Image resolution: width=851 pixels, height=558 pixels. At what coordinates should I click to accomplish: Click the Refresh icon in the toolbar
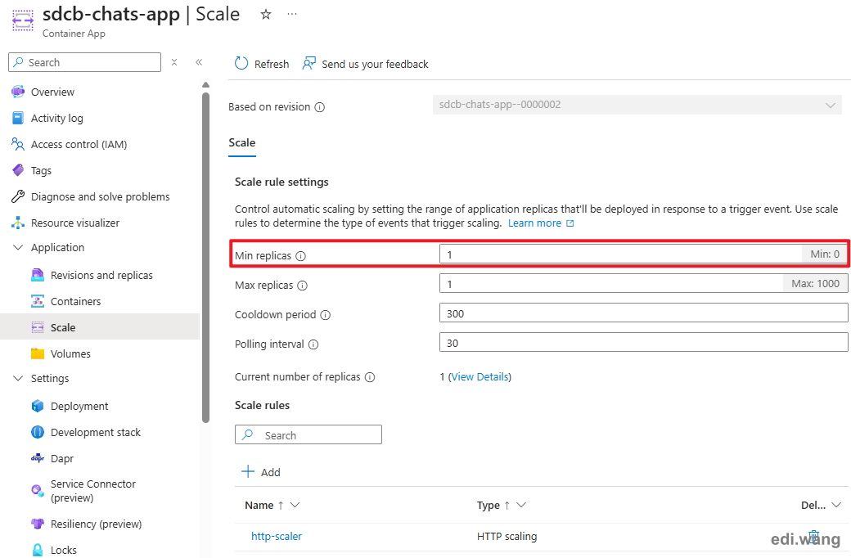[x=241, y=64]
